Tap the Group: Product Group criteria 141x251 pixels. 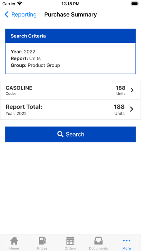point(35,65)
